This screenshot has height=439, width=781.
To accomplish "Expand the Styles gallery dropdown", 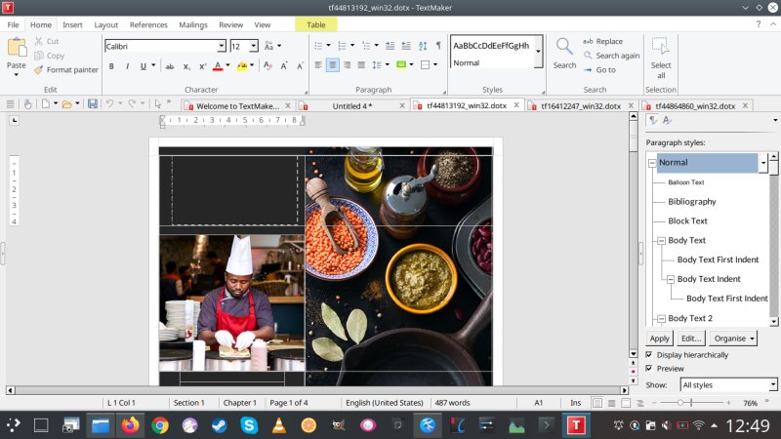I will coord(539,52).
